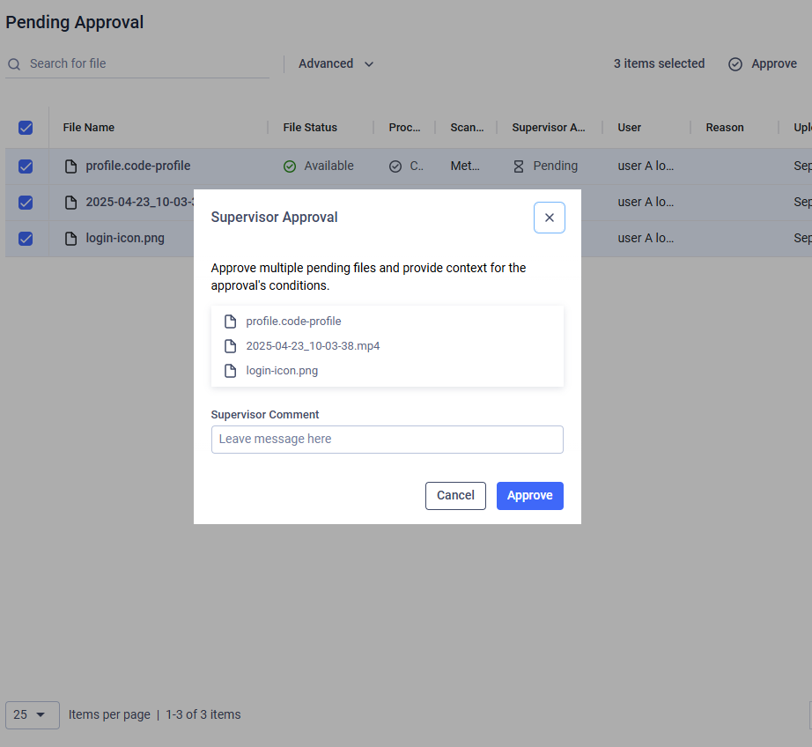
Task: Click the green Available status icon
Action: 290,166
